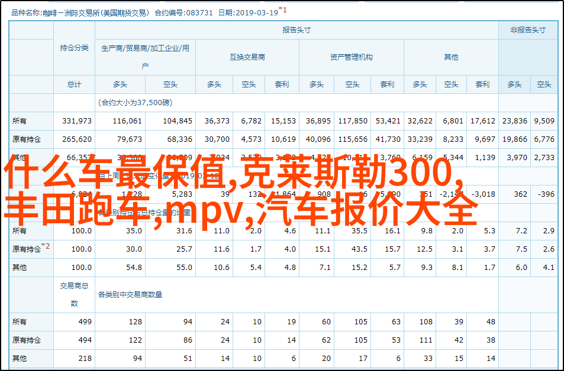564x371 pixels.
Task: Select the 互换交易商 header
Action: coord(247,57)
